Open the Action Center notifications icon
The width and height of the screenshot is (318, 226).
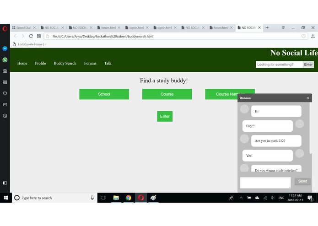310,198
